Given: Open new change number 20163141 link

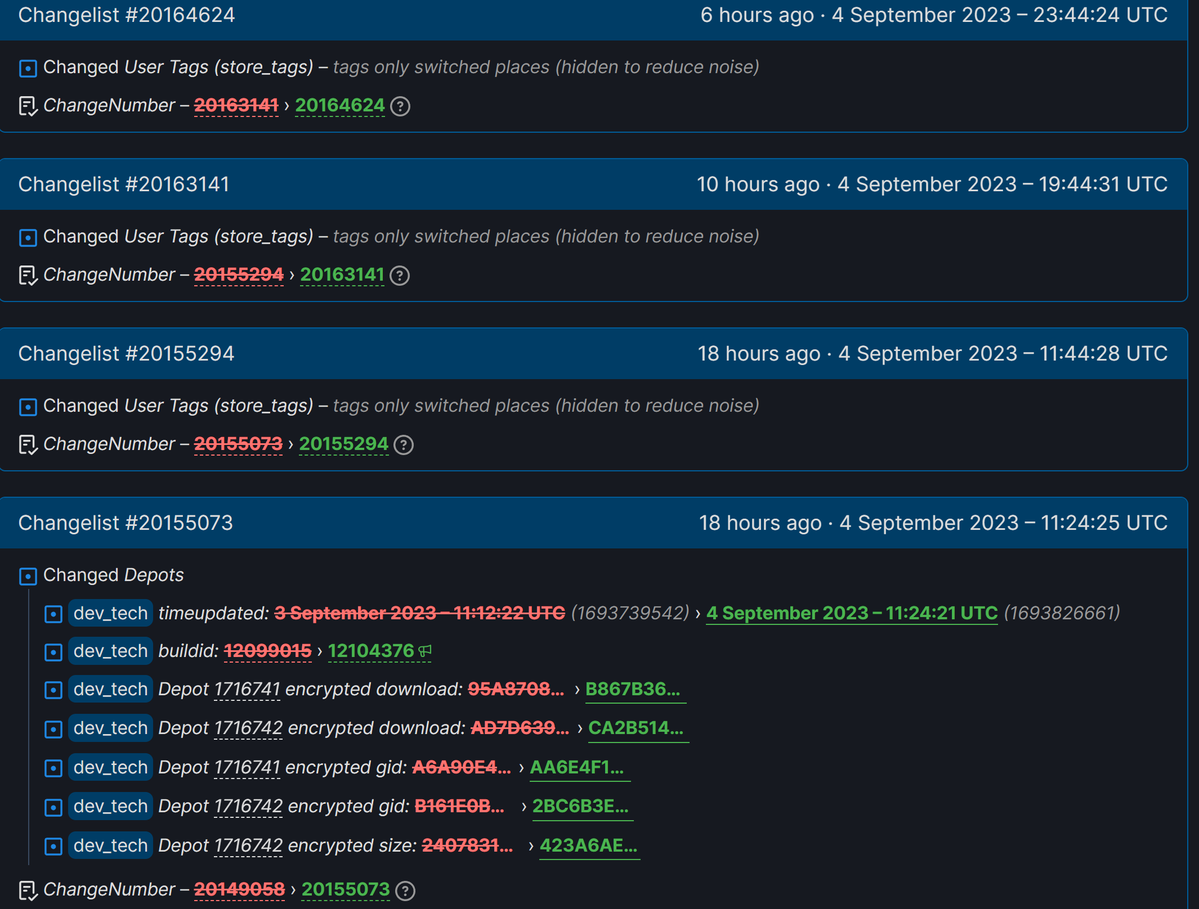Looking at the screenshot, I should pos(342,274).
